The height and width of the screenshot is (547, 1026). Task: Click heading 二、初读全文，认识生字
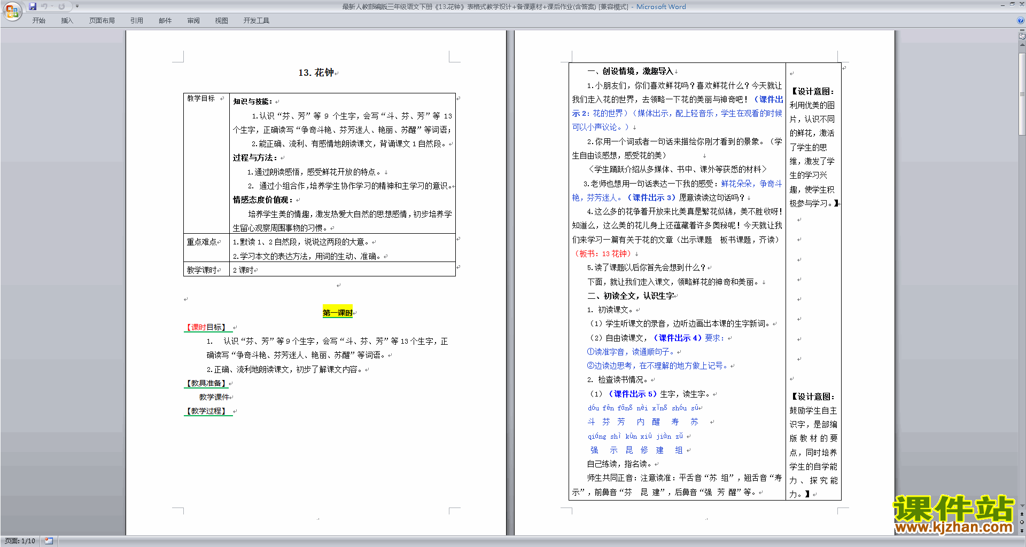tap(631, 296)
